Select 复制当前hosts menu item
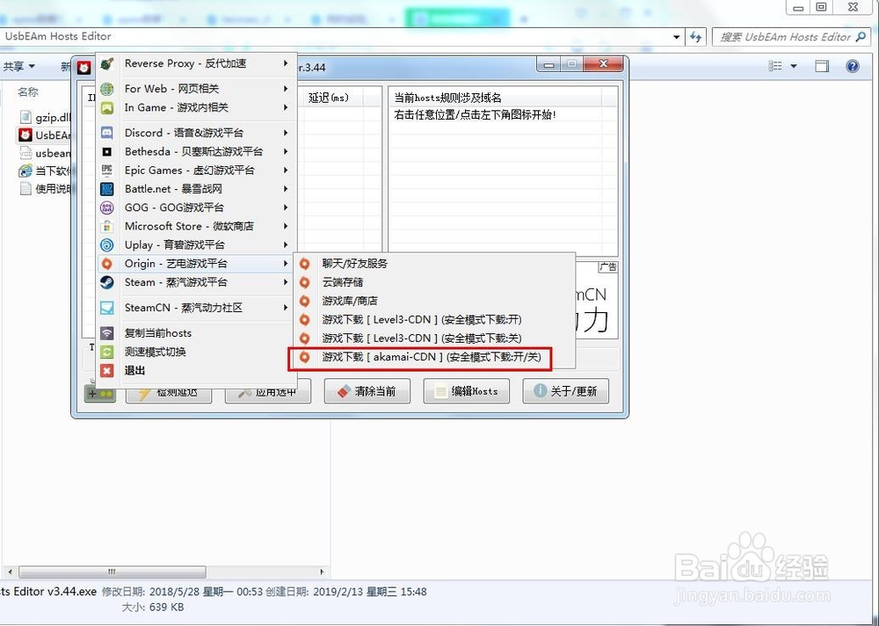Image resolution: width=879 pixels, height=626 pixels. click(x=196, y=332)
